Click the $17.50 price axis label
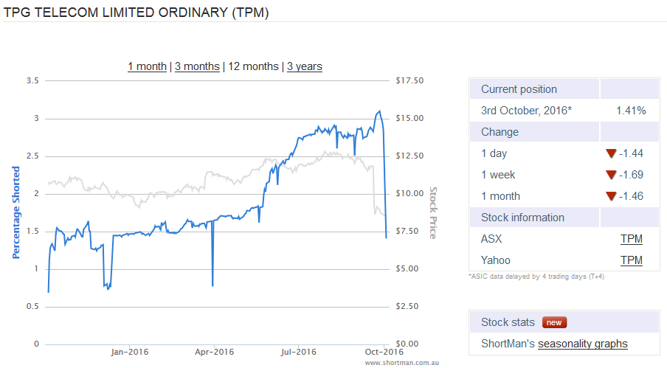The width and height of the screenshot is (667, 368). 409,80
